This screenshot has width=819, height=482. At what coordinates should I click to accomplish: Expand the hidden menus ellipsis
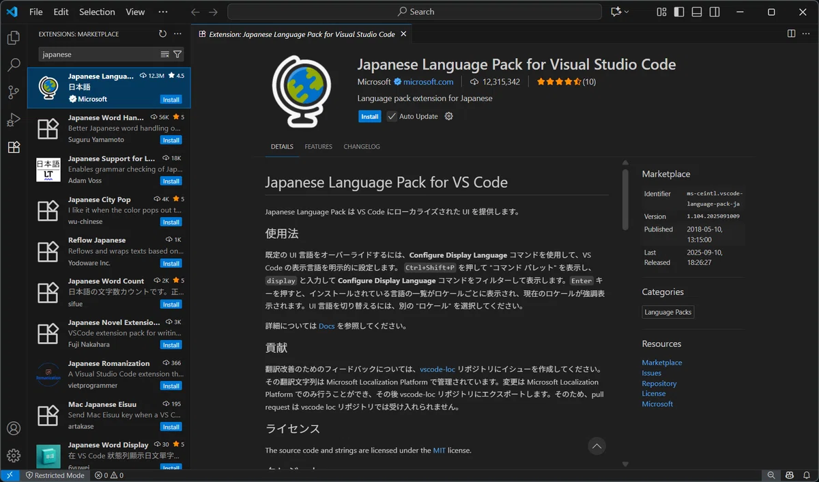(x=162, y=12)
